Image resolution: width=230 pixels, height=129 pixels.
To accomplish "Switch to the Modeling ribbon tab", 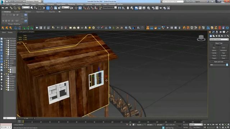I will (7, 12).
